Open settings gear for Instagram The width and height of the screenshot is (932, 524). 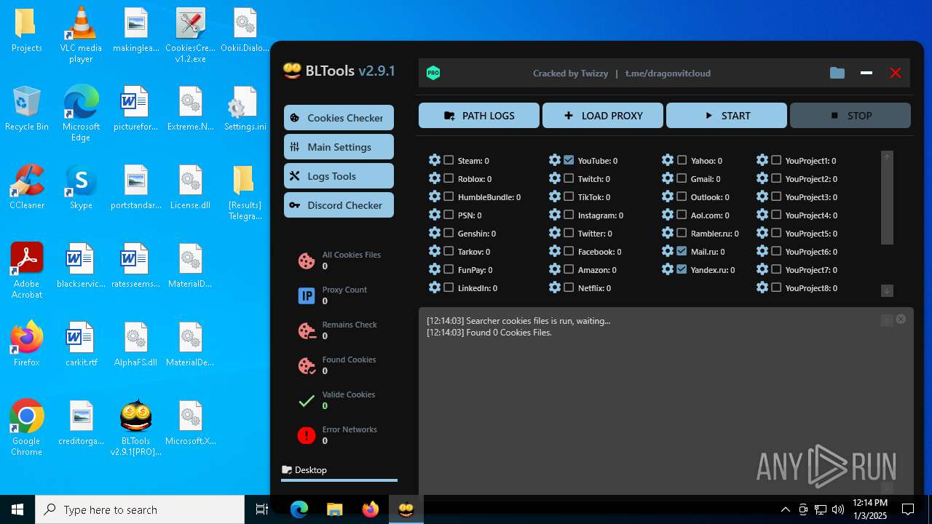(x=555, y=215)
